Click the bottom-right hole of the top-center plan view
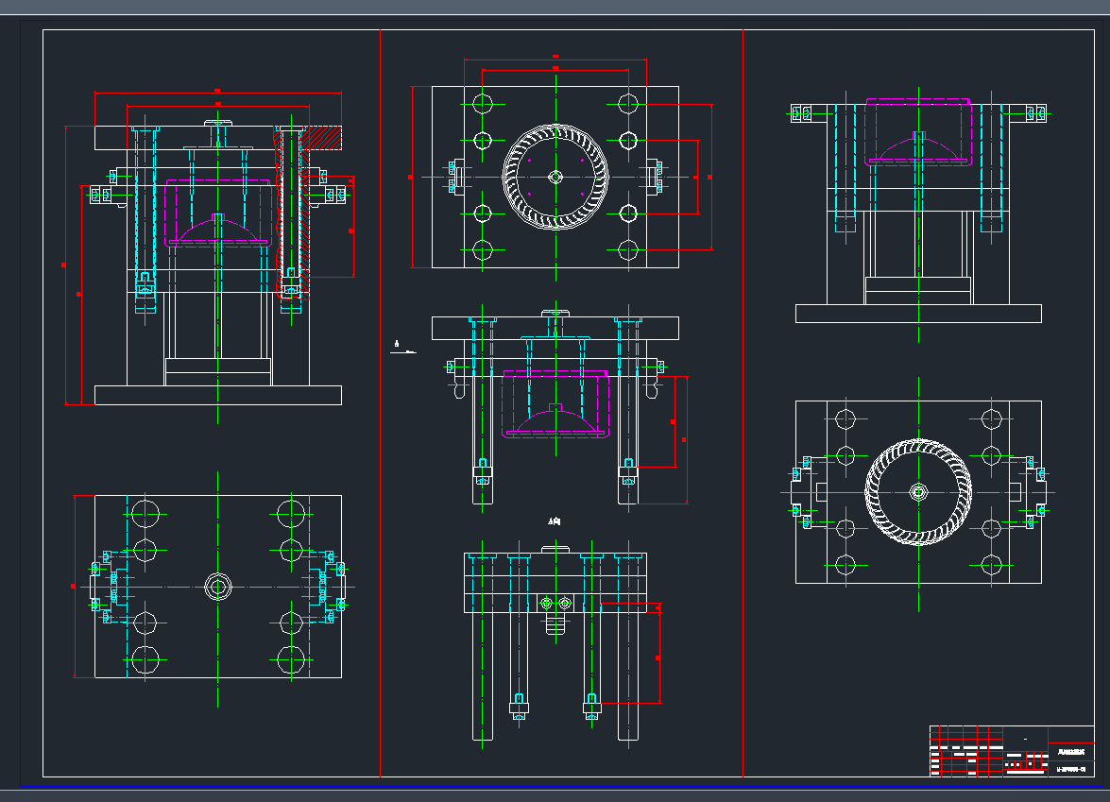Screen dimensions: 1110x802 pos(628,250)
